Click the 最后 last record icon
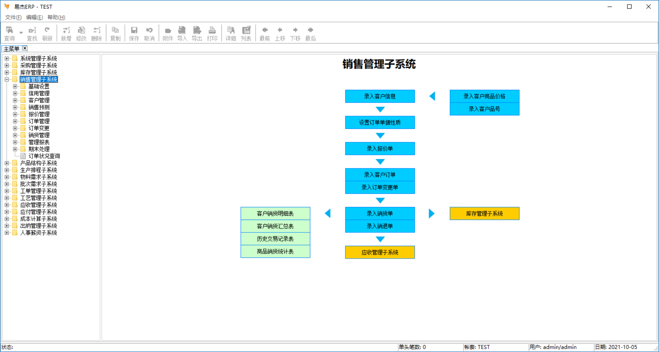659x352 pixels. 311,33
